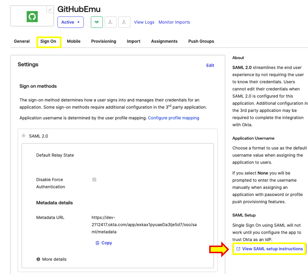The image size is (308, 274).
Task: Open Configure profile mapping link
Action: pos(174,118)
